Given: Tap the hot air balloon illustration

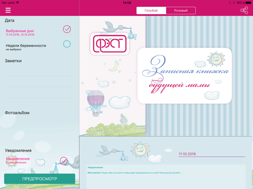Looking at the screenshot, I should point(95,103).
